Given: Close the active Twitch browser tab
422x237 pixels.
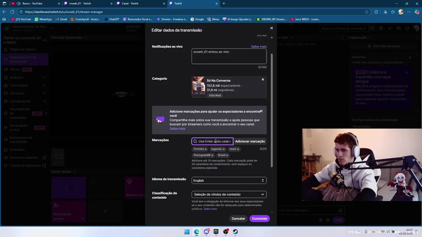Looking at the screenshot, I should click(x=217, y=4).
